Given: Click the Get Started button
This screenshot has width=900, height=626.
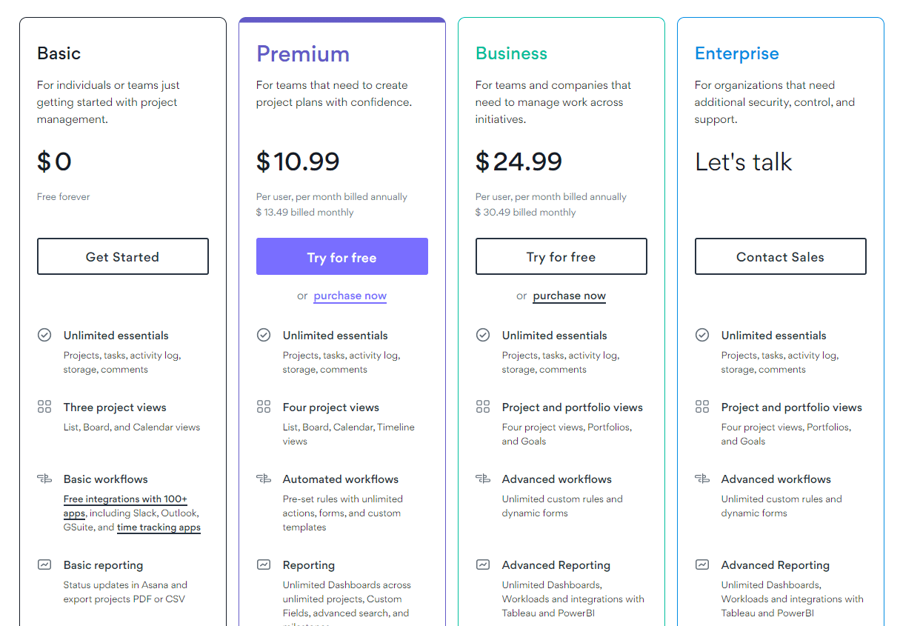Looking at the screenshot, I should coord(122,256).
